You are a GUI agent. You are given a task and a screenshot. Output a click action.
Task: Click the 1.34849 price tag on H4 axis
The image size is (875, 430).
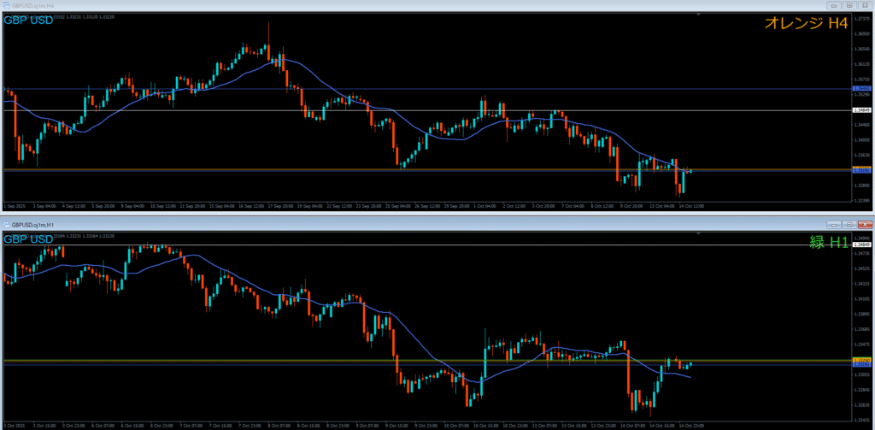pos(861,110)
